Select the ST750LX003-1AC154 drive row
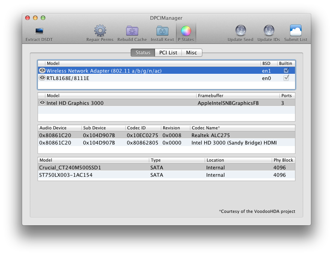333x256 pixels. [x=166, y=175]
